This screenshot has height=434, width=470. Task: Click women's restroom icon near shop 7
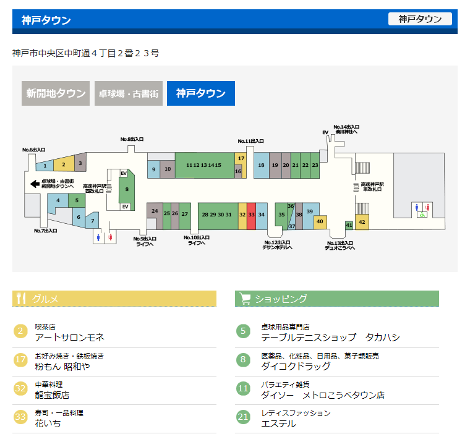point(111,237)
